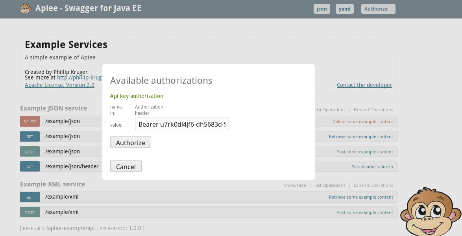Click 'Delete some example content' description
The width and height of the screenshot is (462, 236).
point(363,122)
